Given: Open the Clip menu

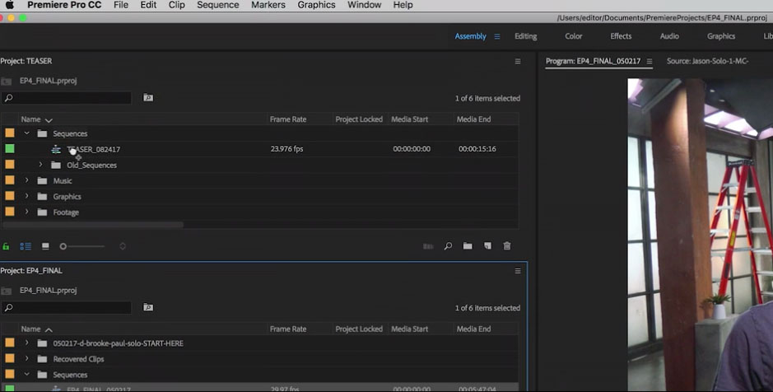Looking at the screenshot, I should point(176,5).
